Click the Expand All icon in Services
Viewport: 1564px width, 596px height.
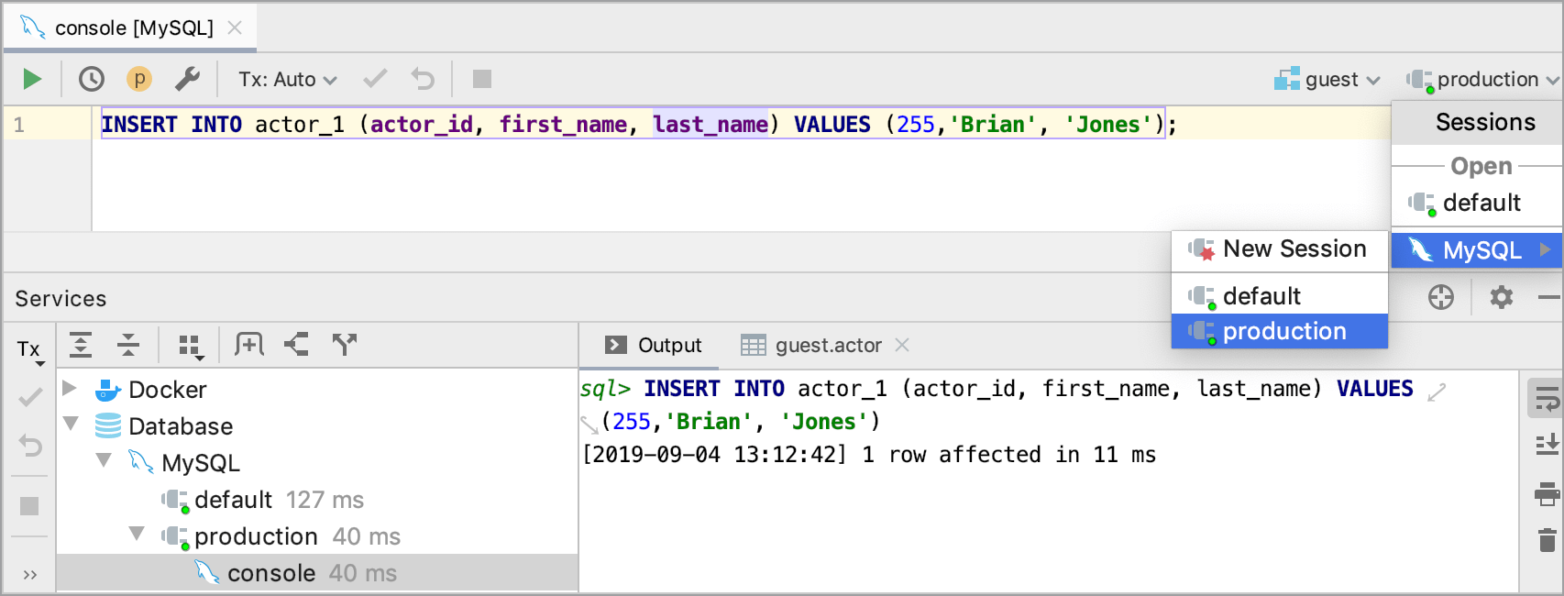81,345
